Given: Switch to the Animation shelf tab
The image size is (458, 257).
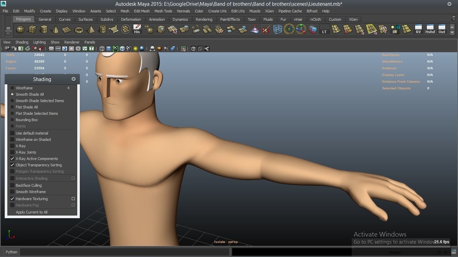Looking at the screenshot, I should pos(157,19).
